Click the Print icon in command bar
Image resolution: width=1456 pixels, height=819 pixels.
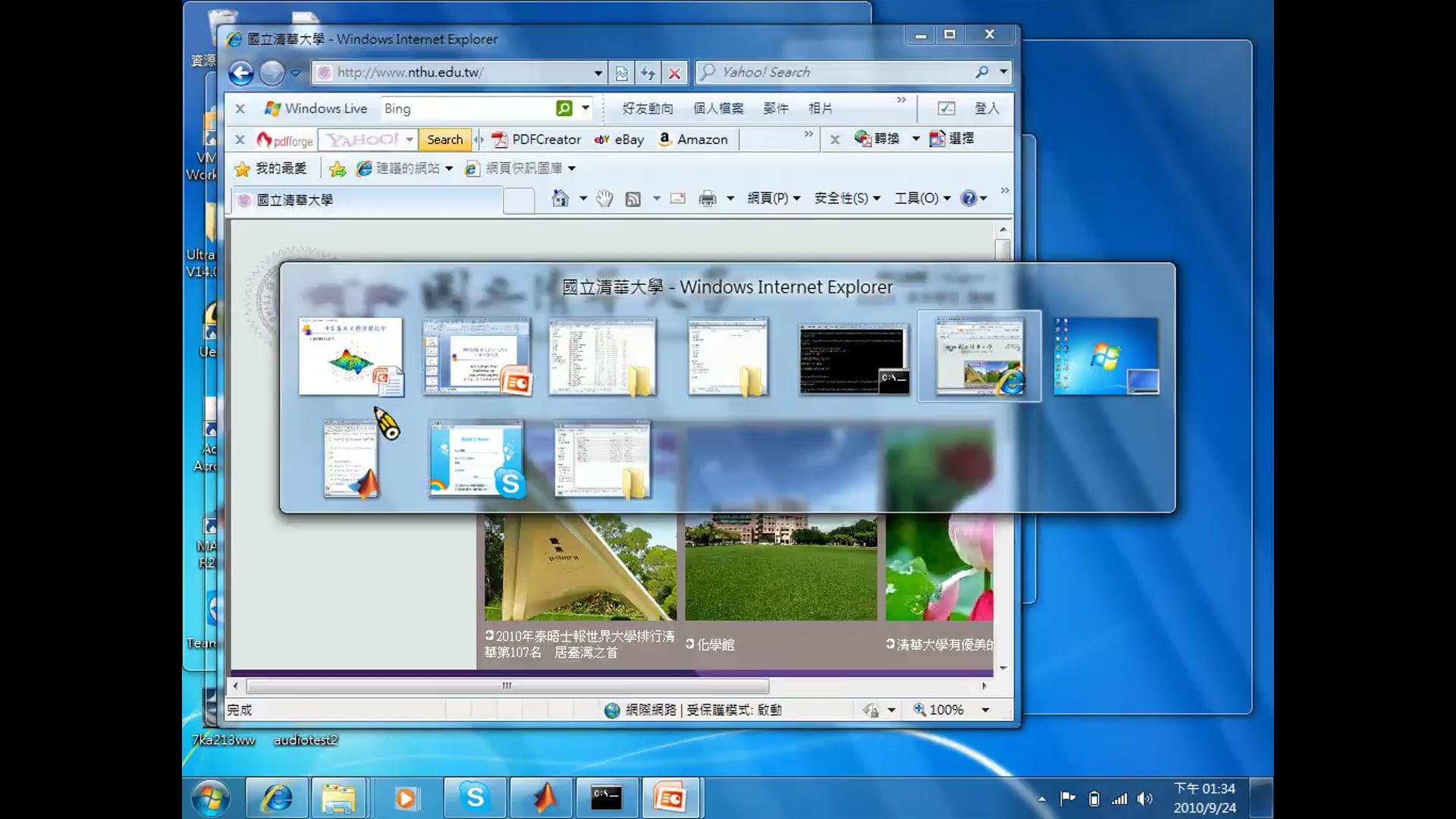click(x=708, y=199)
